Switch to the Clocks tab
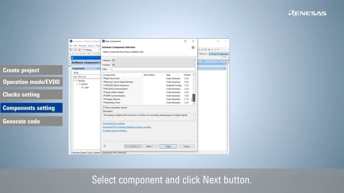The height and width of the screenshot is (193, 344). pyautogui.click(x=90, y=153)
